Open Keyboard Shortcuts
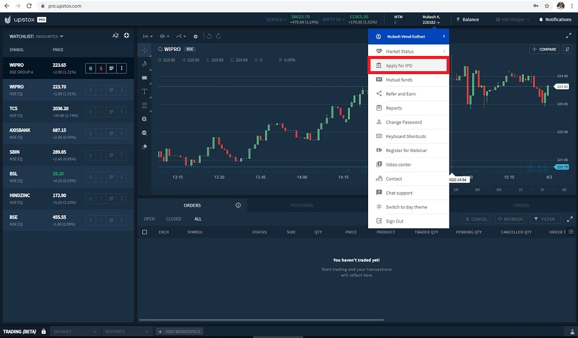The image size is (578, 338). pyautogui.click(x=408, y=136)
